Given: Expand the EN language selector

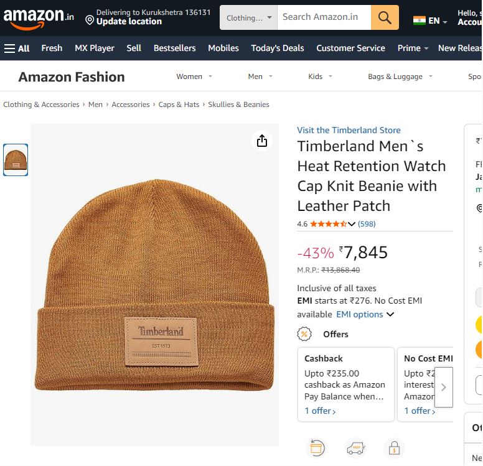Looking at the screenshot, I should point(431,21).
